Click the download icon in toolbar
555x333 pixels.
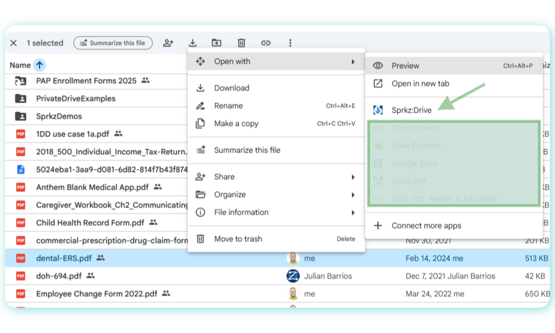pyautogui.click(x=193, y=43)
